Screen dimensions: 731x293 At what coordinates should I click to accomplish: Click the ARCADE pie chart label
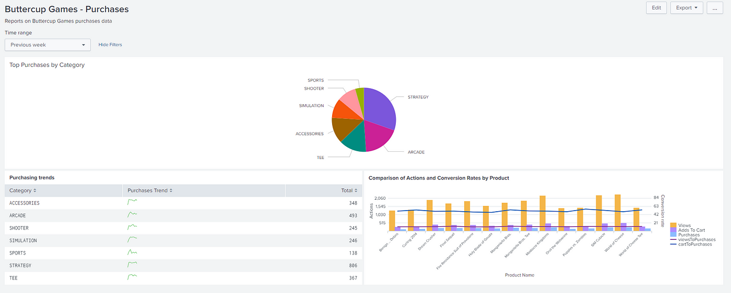(416, 152)
